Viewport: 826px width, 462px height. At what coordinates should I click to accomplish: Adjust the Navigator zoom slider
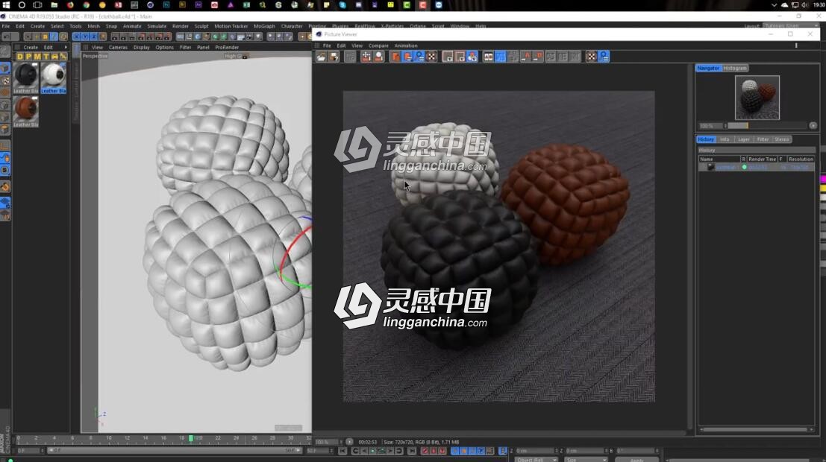pyautogui.click(x=766, y=126)
